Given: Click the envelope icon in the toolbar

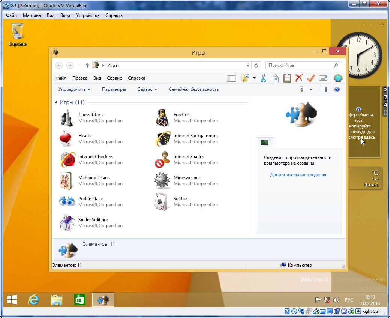Looking at the screenshot, I should pos(323,78).
